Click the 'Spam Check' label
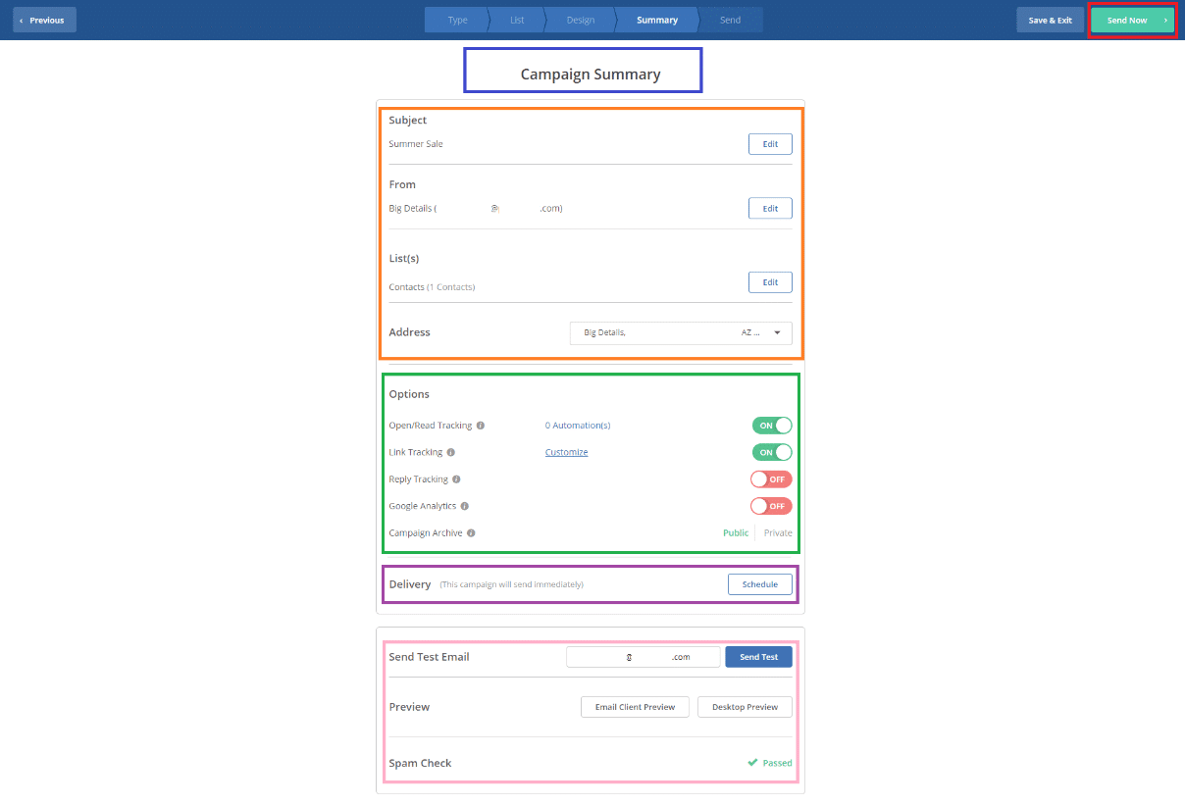 pyautogui.click(x=420, y=763)
